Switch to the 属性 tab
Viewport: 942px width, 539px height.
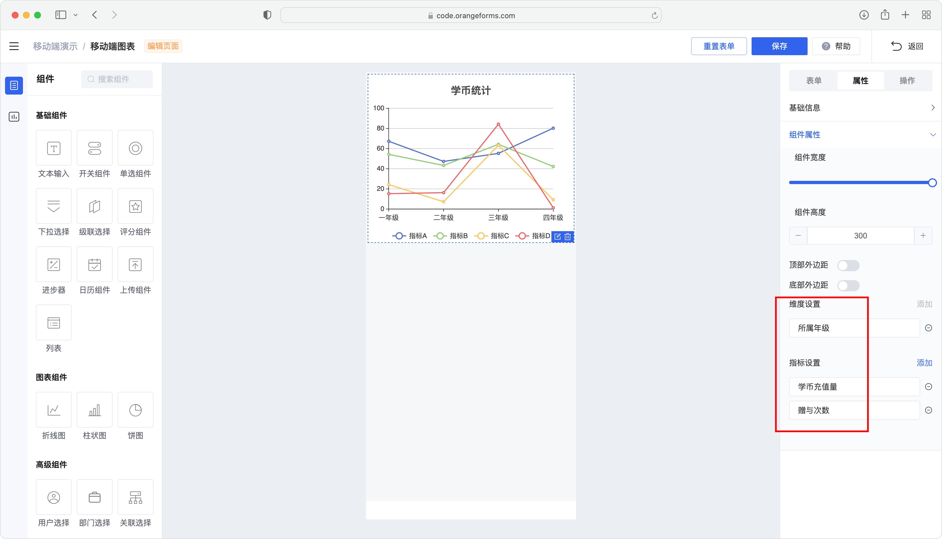click(861, 80)
